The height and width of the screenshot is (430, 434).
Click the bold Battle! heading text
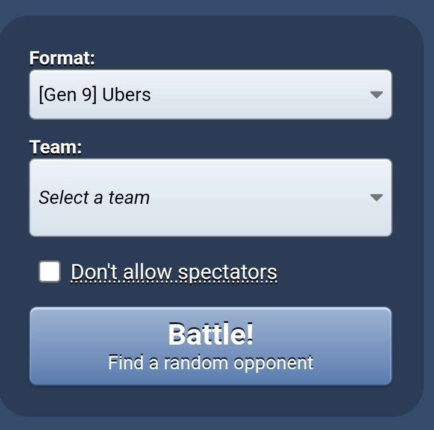211,334
